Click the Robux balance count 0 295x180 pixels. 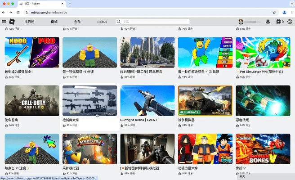pos(282,22)
